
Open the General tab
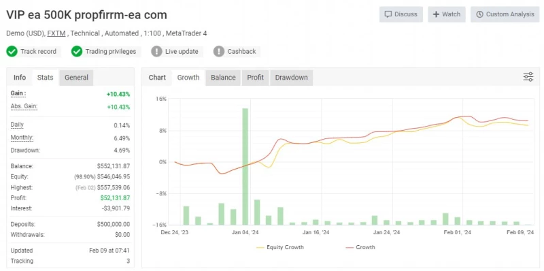[76, 78]
